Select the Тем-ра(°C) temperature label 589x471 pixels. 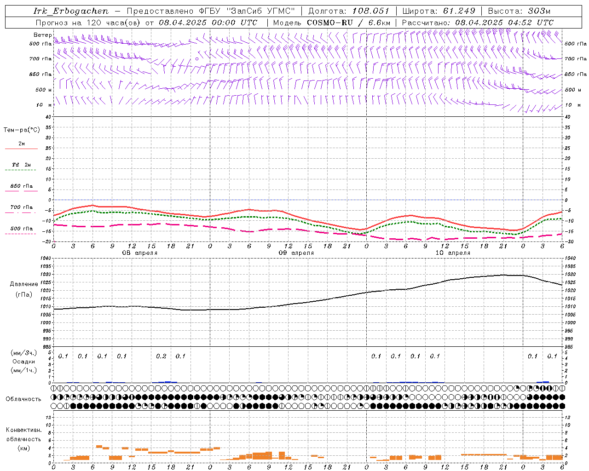pos(22,130)
